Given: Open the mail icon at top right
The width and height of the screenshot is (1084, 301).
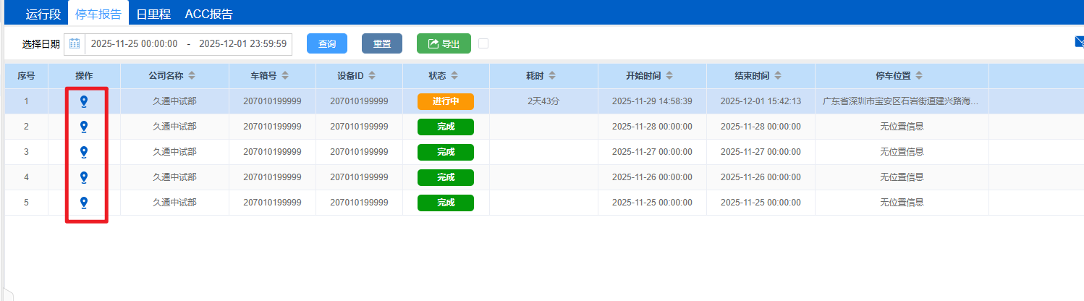Looking at the screenshot, I should click(1078, 43).
